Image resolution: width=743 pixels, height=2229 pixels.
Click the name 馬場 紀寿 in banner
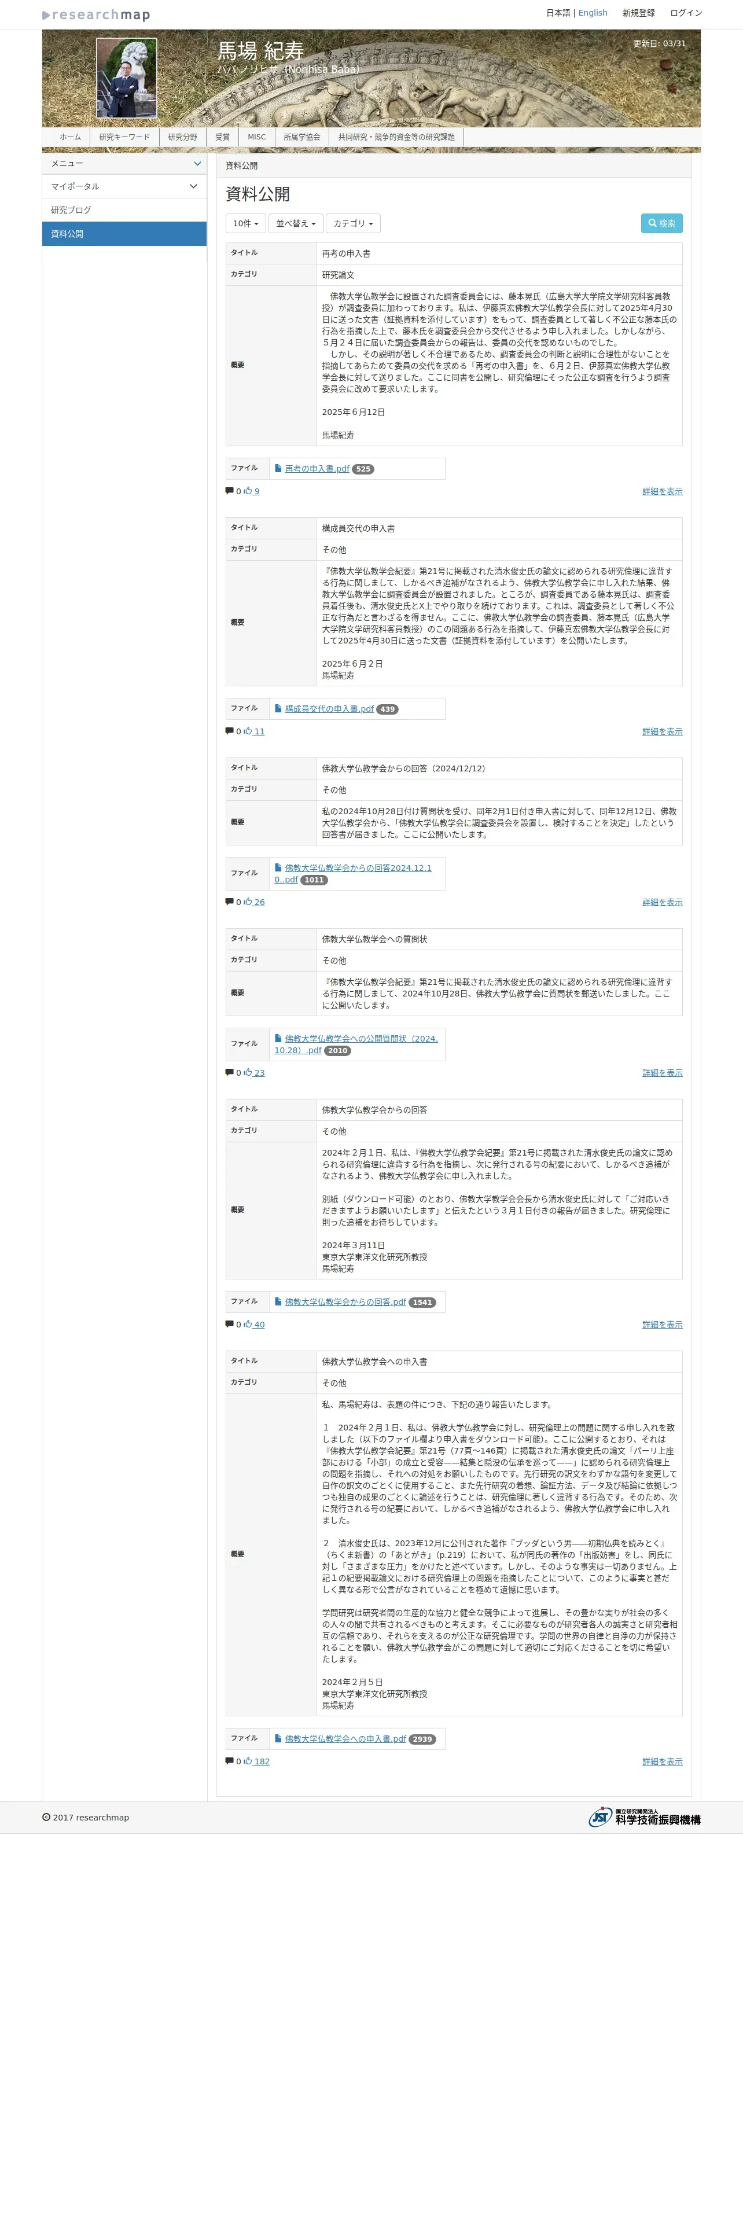(259, 51)
